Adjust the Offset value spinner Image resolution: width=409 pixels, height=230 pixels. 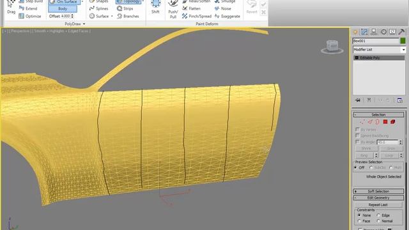[x=72, y=16]
